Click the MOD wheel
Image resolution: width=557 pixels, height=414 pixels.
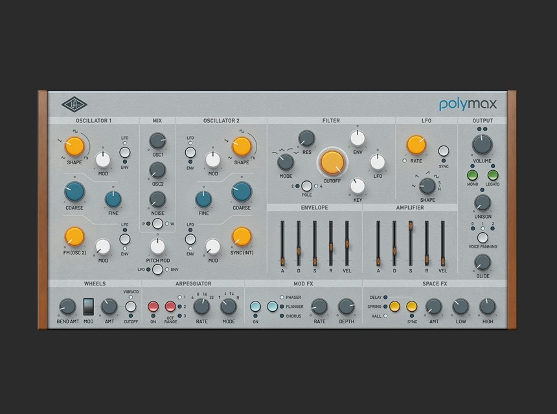tap(89, 307)
